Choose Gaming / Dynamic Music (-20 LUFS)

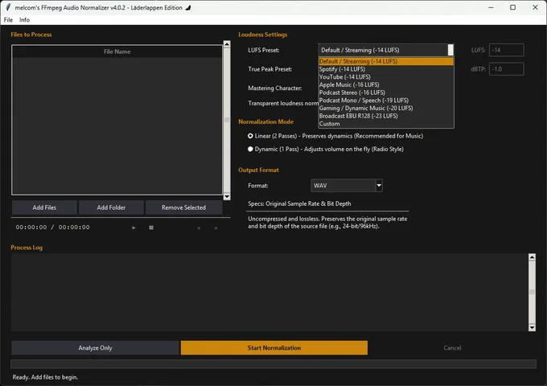(386, 108)
